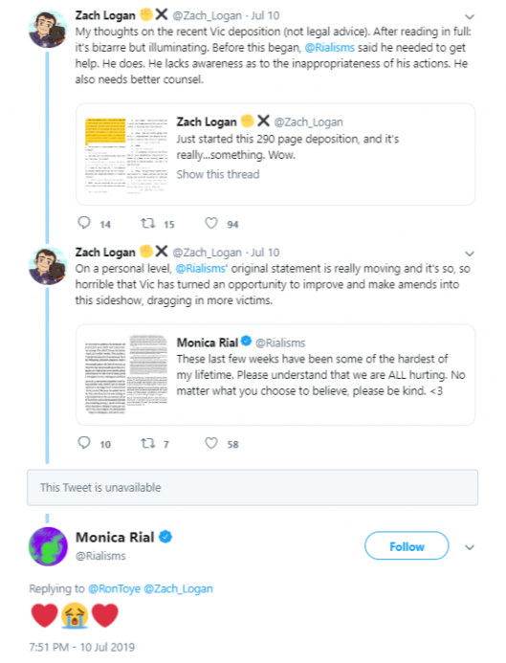Follow Monica Rial
This screenshot has height=663, width=506.
tap(407, 546)
